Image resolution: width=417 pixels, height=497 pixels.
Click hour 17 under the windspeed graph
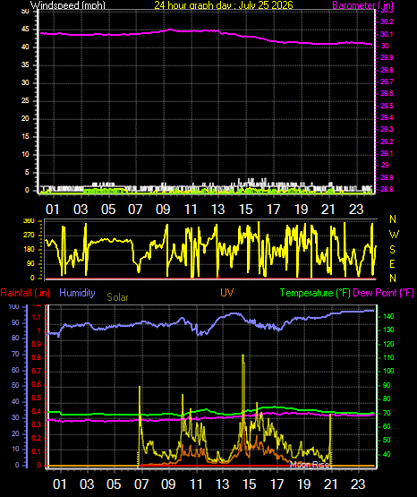pos(273,210)
